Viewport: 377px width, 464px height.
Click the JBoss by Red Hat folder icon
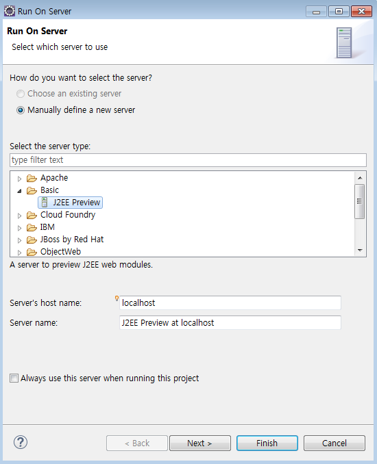click(32, 240)
